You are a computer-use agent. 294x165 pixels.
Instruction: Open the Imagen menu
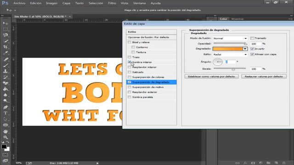[52, 3]
